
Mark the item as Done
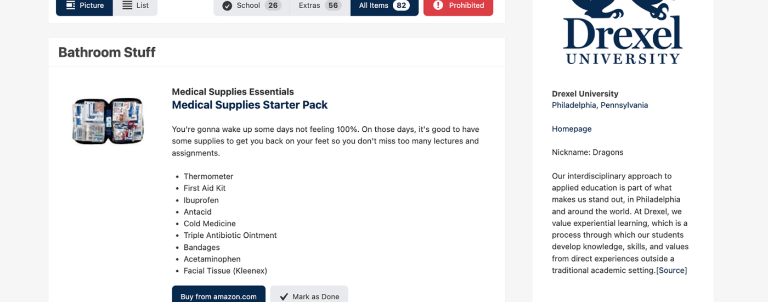click(309, 295)
